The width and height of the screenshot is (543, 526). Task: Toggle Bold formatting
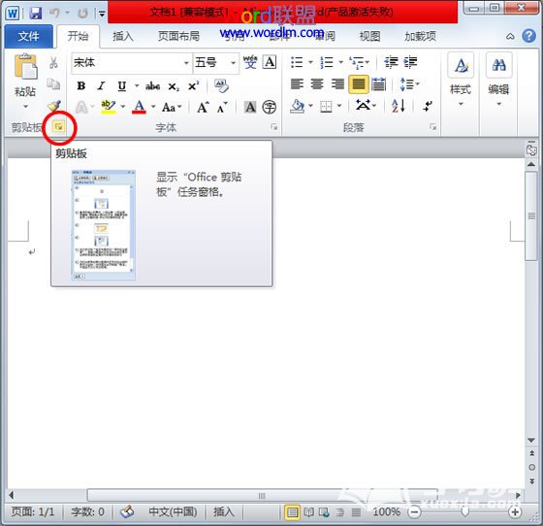coord(81,86)
